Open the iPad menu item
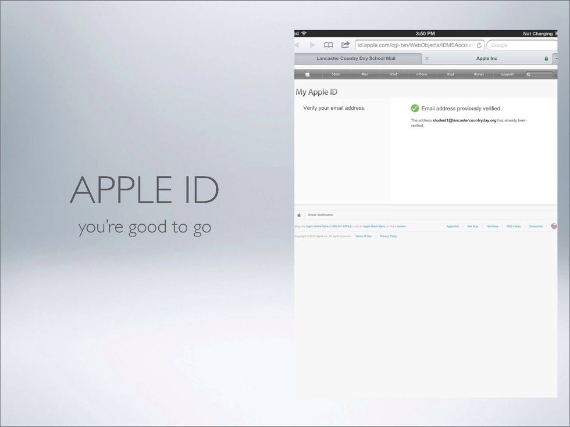This screenshot has width=570, height=427. (450, 74)
